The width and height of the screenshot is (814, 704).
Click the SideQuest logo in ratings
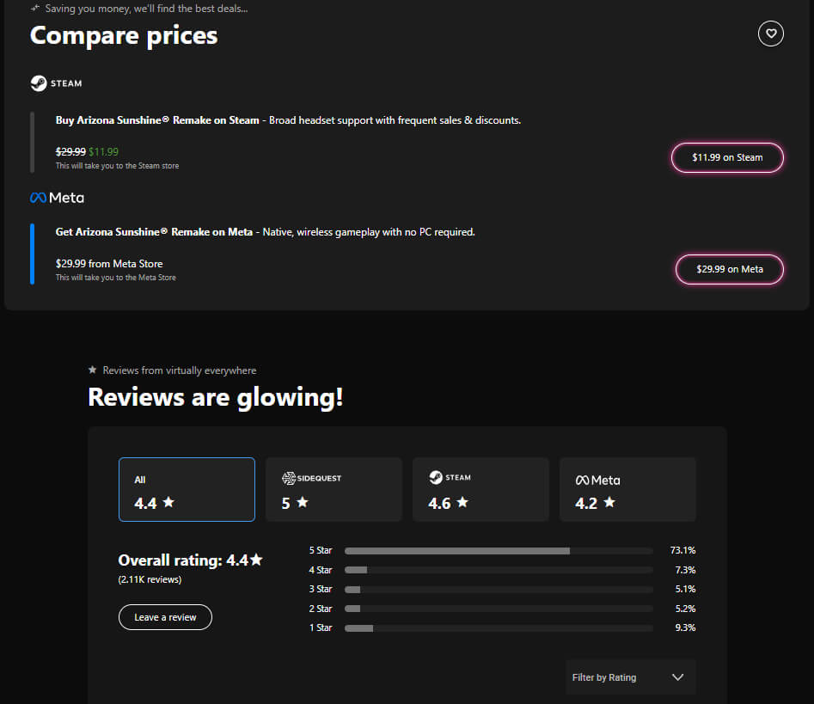311,478
